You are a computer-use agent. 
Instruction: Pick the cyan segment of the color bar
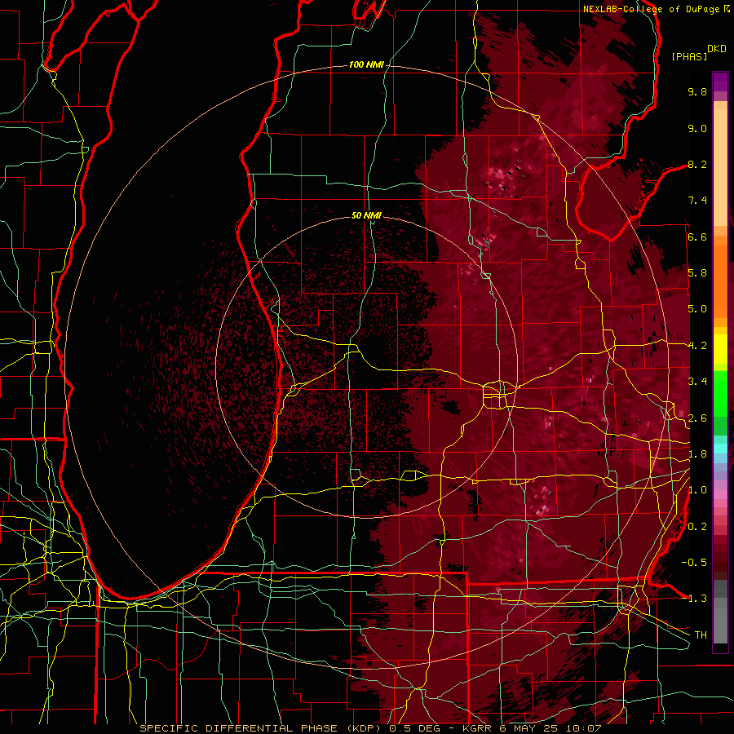[x=720, y=449]
